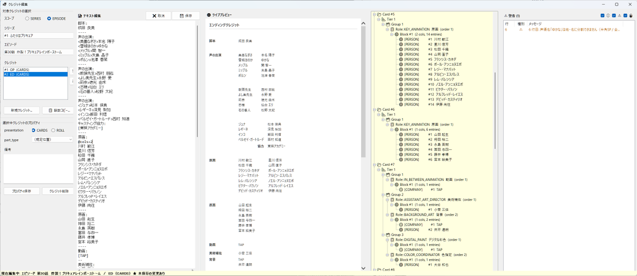Select #2 ED (CARDS) in credit list

click(x=36, y=74)
